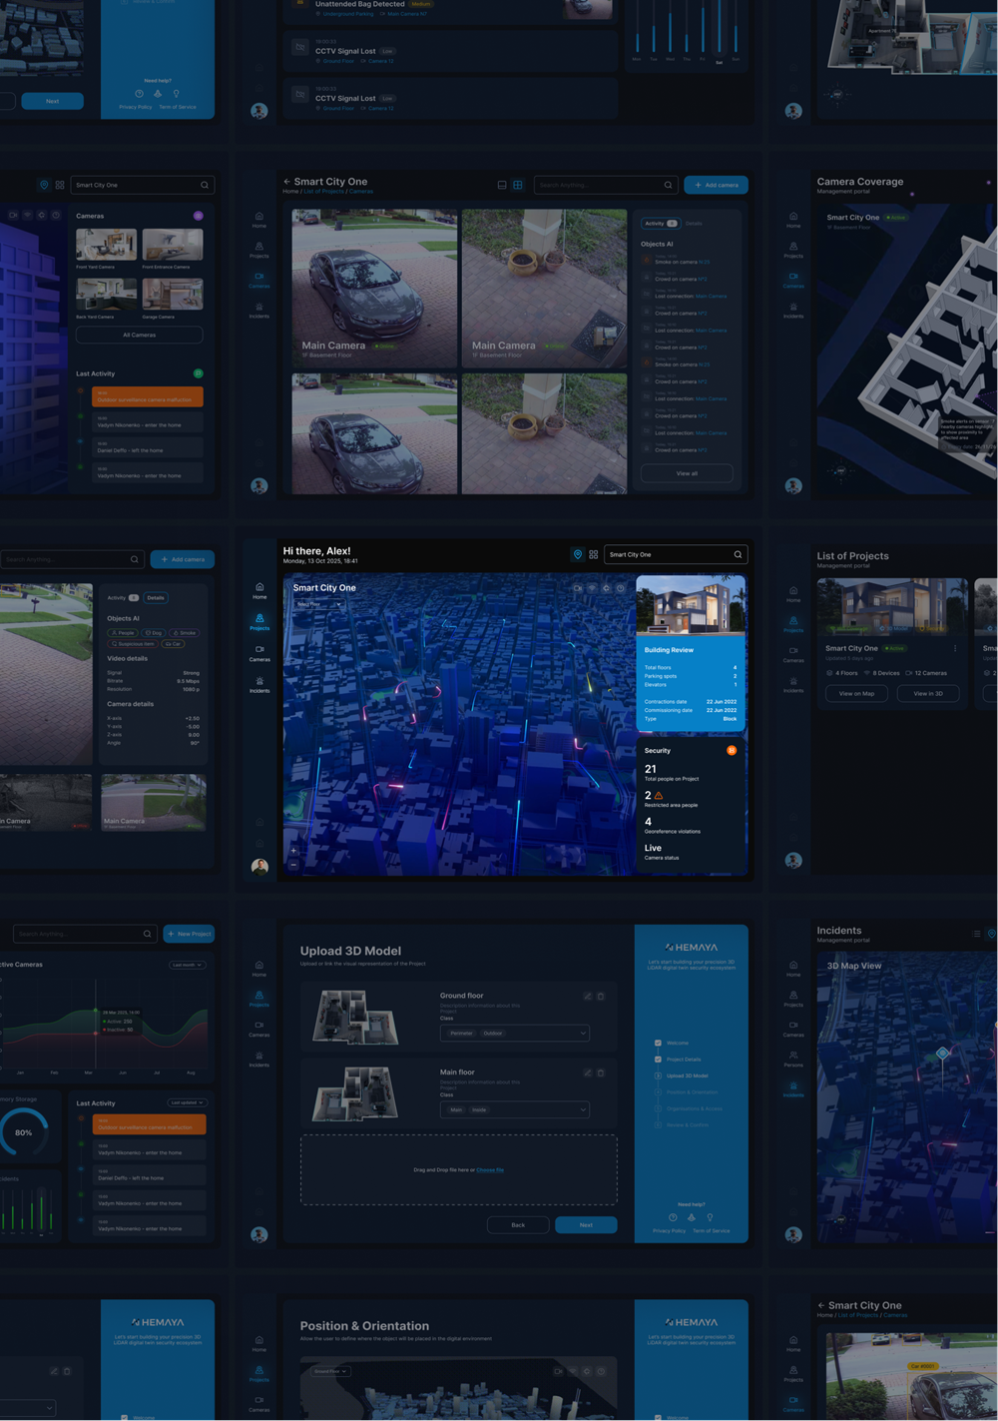Click the camera icon on the city map toolbar
This screenshot has height=1421, width=998.
(577, 588)
